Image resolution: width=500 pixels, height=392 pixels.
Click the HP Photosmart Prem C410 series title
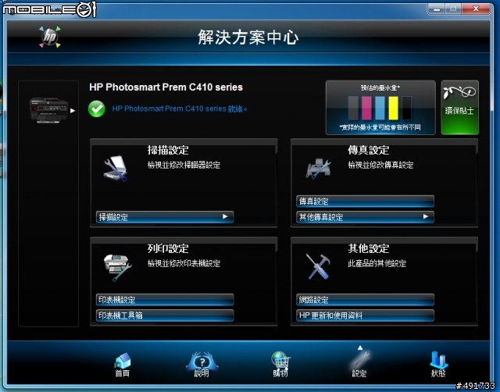[166, 87]
